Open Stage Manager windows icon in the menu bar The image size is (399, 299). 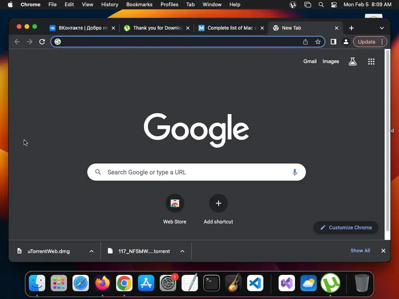pos(307,5)
